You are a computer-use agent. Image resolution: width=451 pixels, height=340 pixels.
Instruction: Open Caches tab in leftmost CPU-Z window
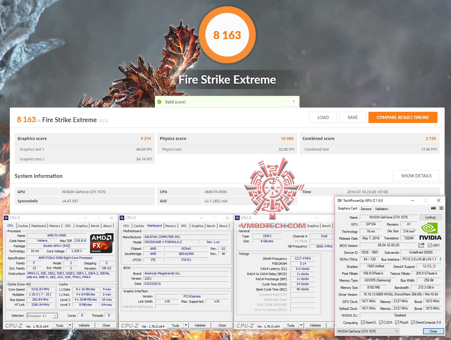click(23, 226)
